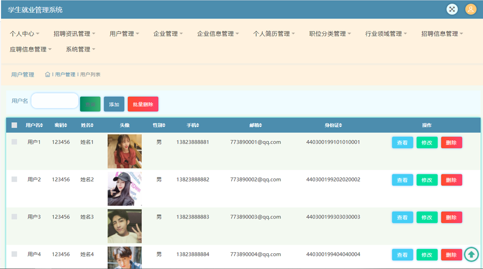
Task: Click the back-to-top arrow button
Action: pos(471,254)
